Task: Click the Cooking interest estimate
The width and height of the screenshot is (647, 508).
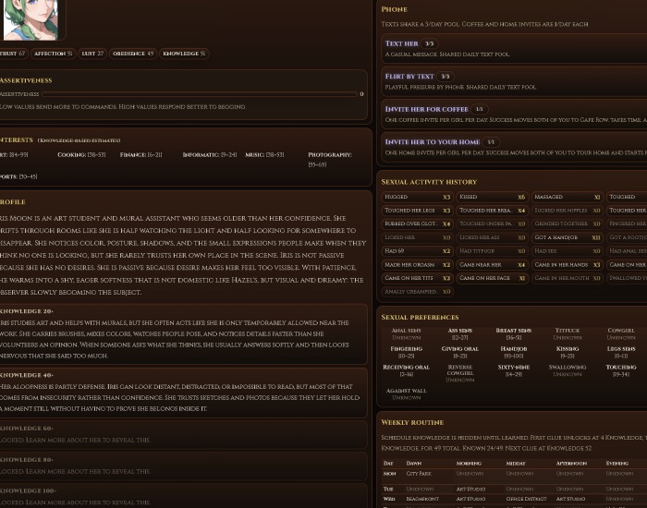Action: (81, 154)
